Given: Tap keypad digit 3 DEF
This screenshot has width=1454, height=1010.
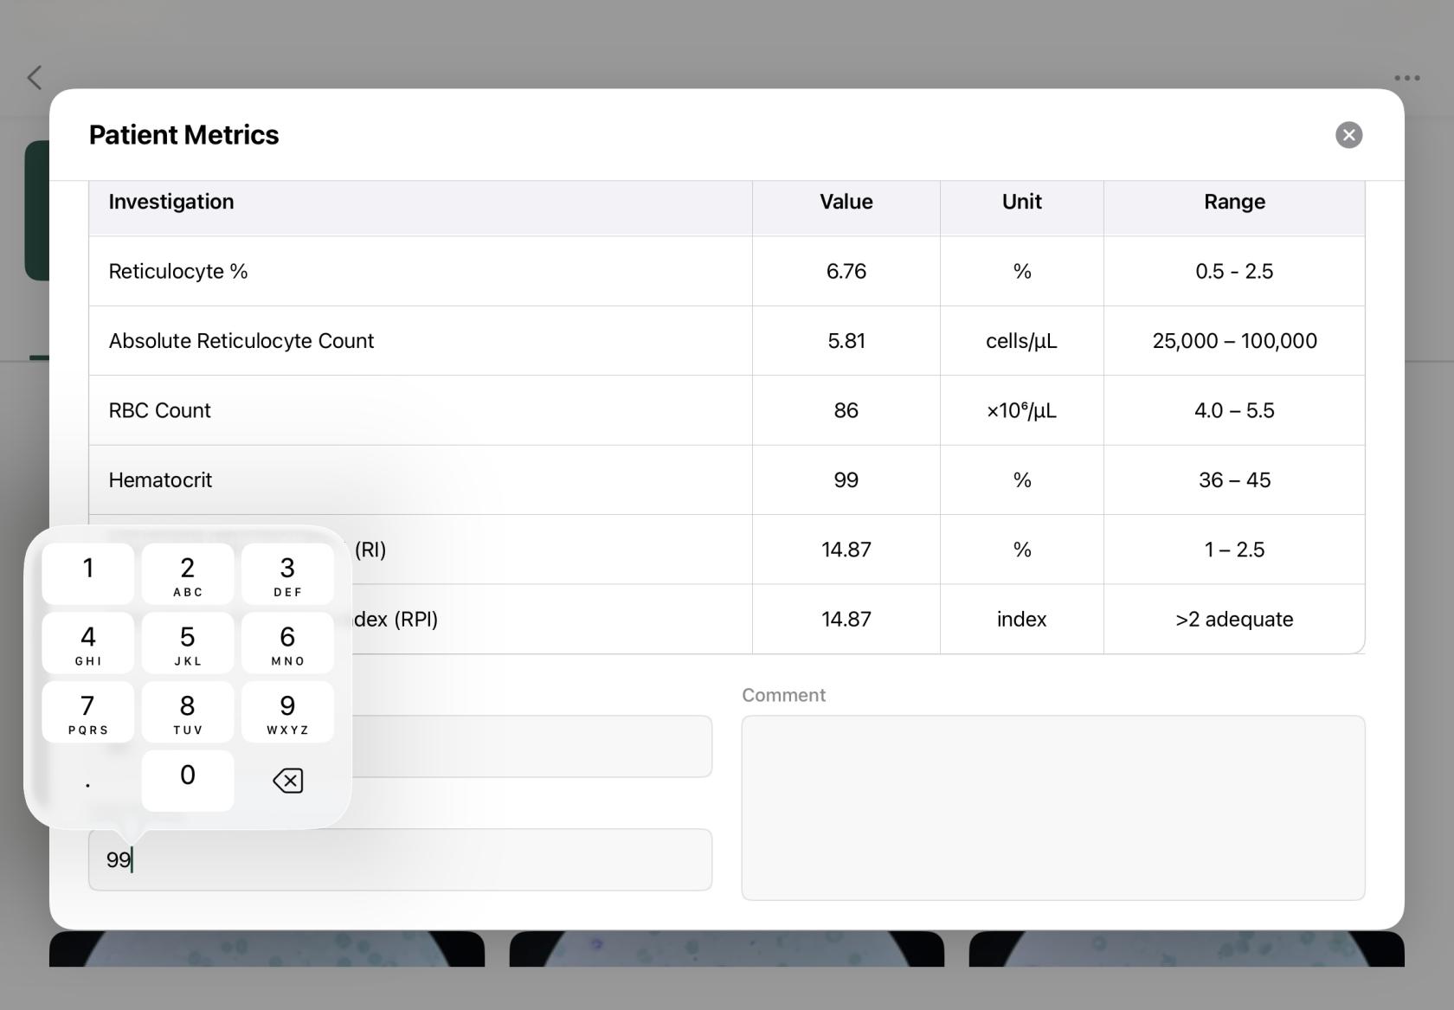Looking at the screenshot, I should pyautogui.click(x=287, y=574).
